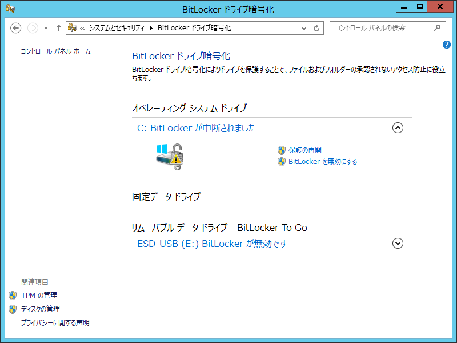Click the double chevron at breadcrumb start
The image size is (457, 343).
pyautogui.click(x=82, y=28)
